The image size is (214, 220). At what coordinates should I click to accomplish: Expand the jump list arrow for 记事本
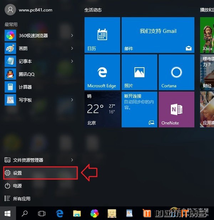(72, 61)
